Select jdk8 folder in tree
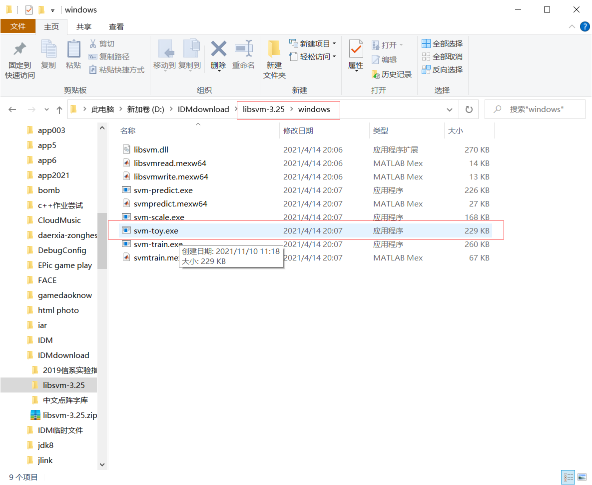592x485 pixels. click(x=41, y=445)
